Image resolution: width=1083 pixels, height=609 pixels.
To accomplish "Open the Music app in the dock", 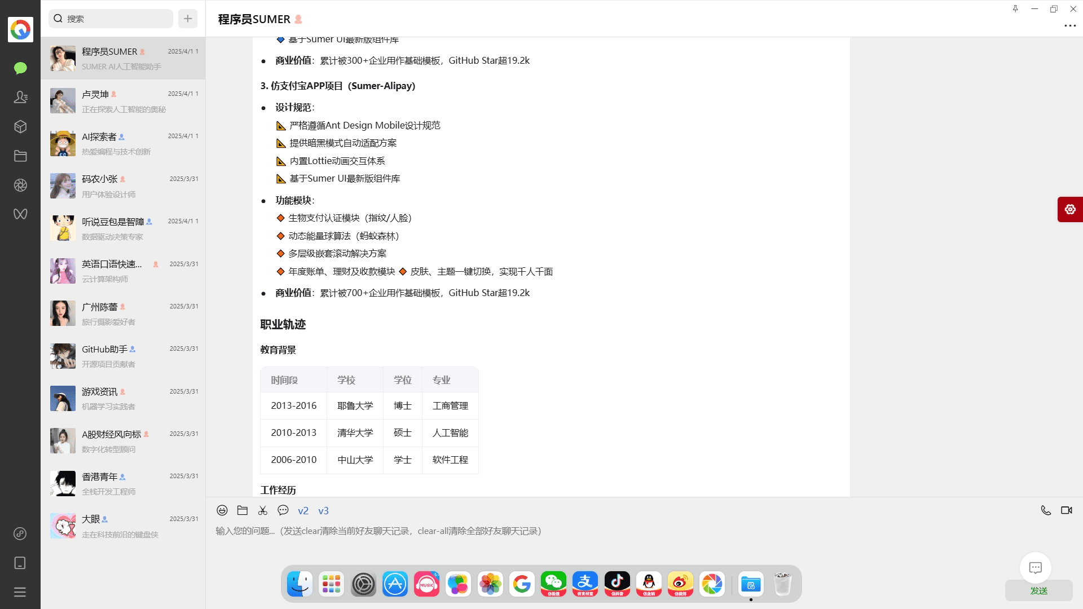I will 427,584.
